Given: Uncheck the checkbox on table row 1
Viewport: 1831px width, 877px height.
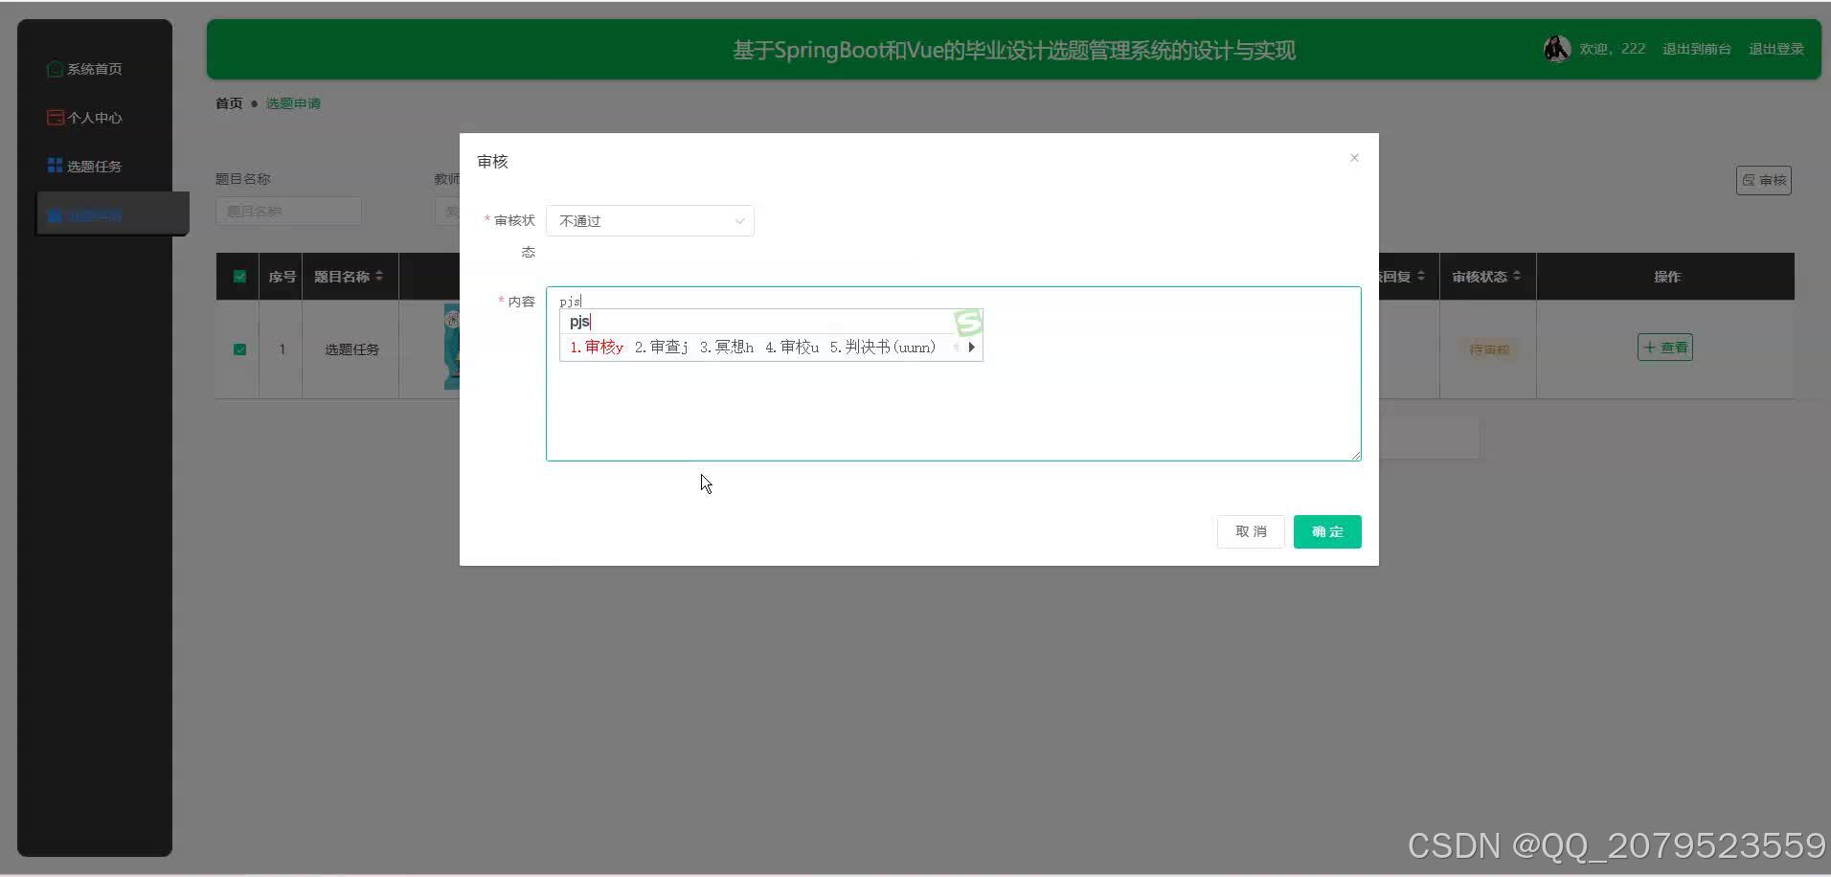Looking at the screenshot, I should 239,349.
